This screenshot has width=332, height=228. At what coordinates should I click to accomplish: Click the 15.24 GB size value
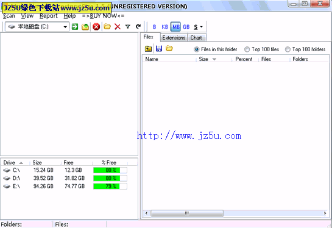coord(43,170)
